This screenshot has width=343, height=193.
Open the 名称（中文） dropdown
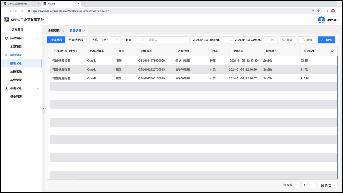(105, 40)
